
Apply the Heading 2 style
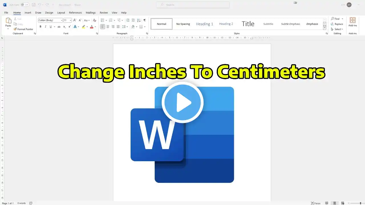pyautogui.click(x=226, y=24)
